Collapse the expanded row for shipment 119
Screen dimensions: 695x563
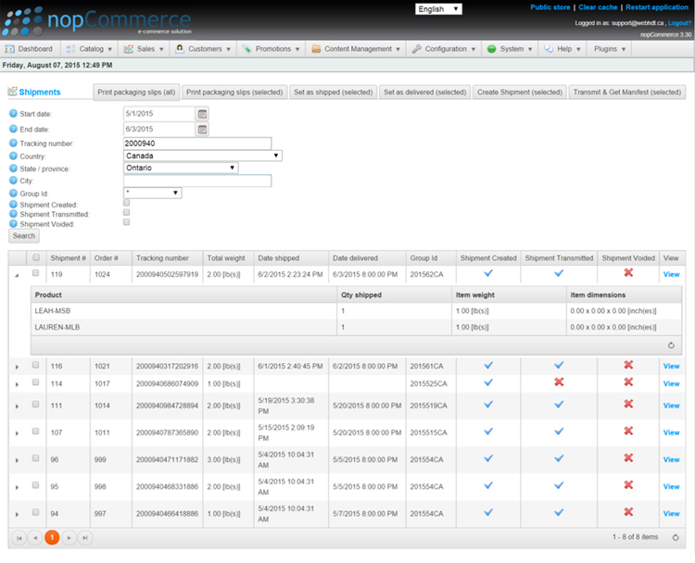point(17,275)
